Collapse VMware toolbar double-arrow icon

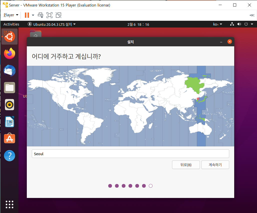(x=252, y=15)
